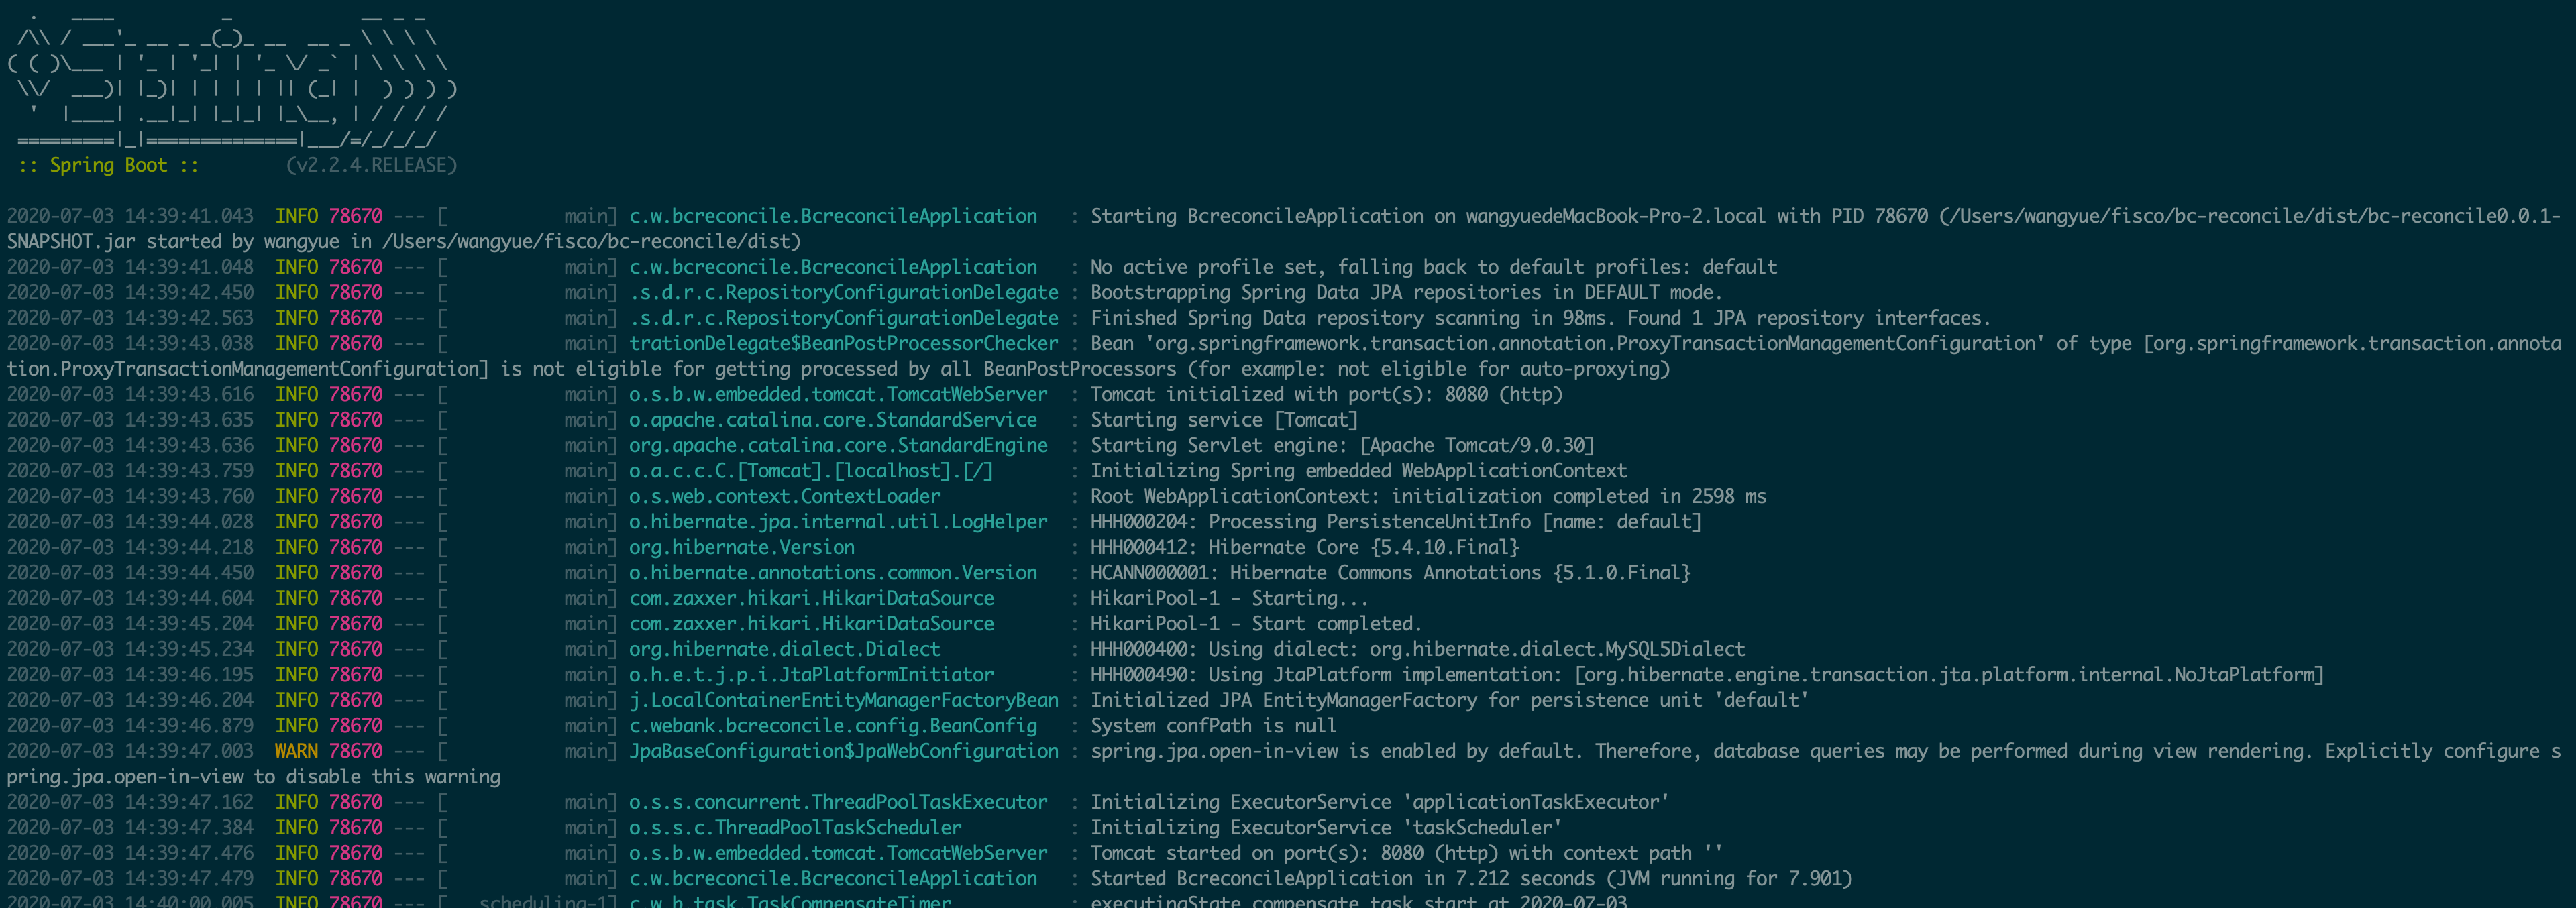
Task: Click 'HHH000400: Using dialect' MySQL5Dialect message
Action: (x=1417, y=649)
